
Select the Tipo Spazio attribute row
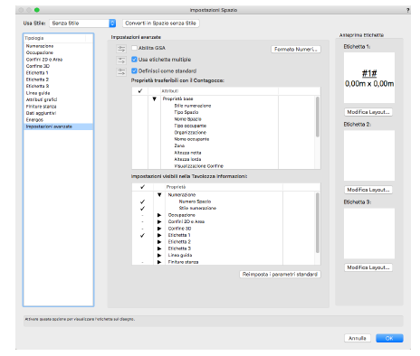point(224,112)
